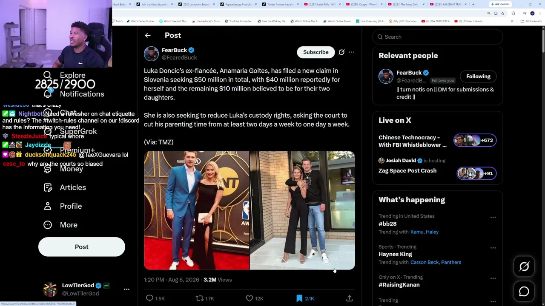The image size is (545, 306).
Task: Open the YouTube Converter bookmark
Action: click(239, 21)
